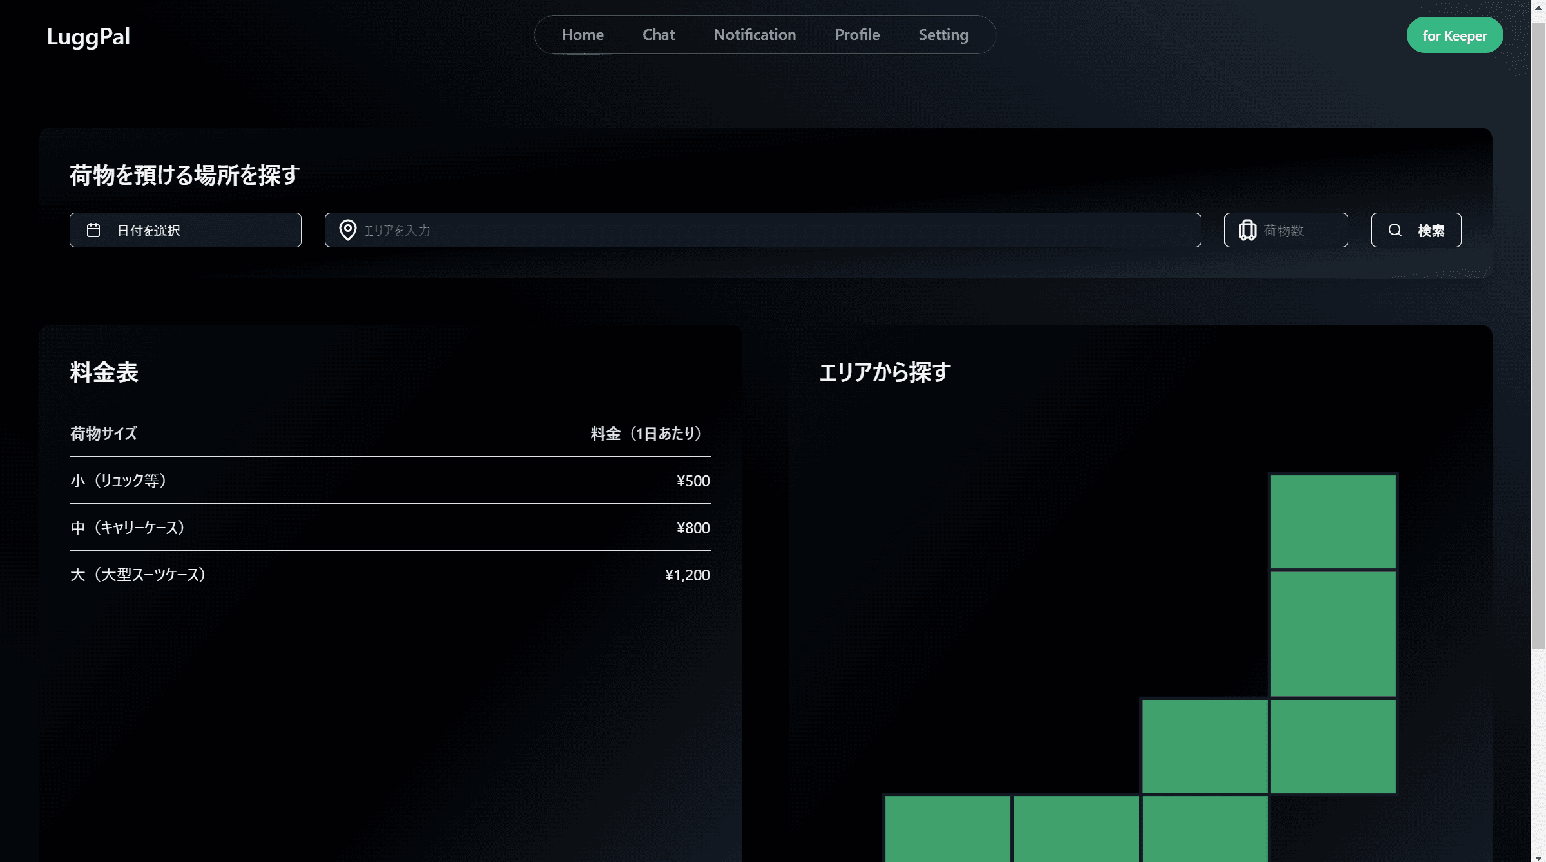Open the 日付を選択 date picker
The image size is (1546, 862).
click(186, 230)
